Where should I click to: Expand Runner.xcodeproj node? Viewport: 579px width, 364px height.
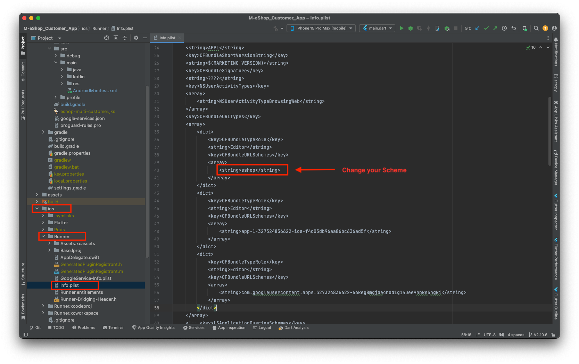(x=43, y=306)
